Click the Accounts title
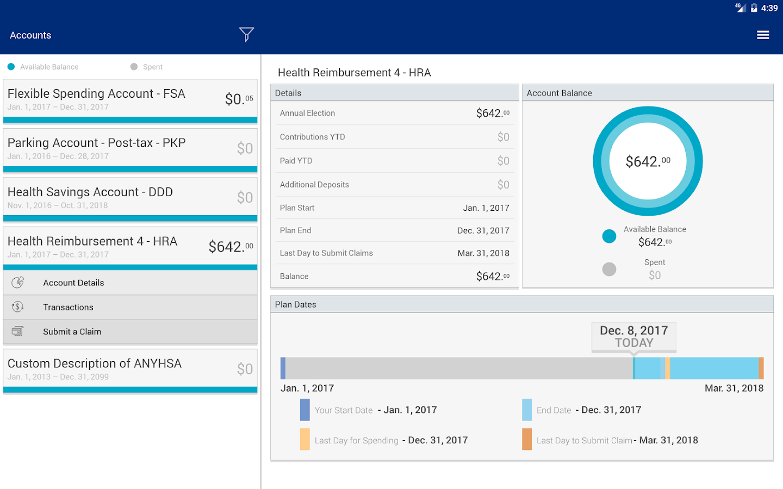Image resolution: width=783 pixels, height=489 pixels. pyautogui.click(x=30, y=35)
